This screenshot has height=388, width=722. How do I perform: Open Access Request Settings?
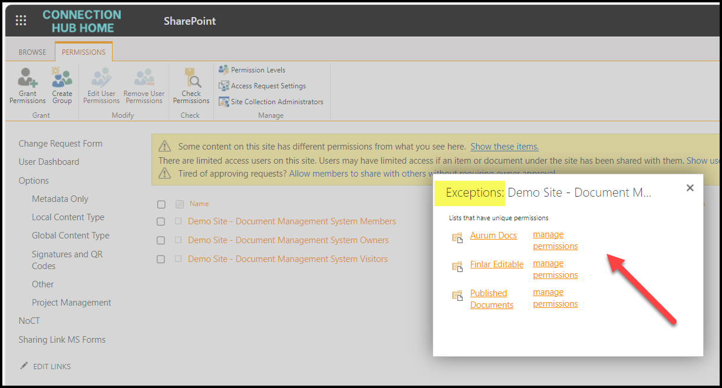[268, 86]
